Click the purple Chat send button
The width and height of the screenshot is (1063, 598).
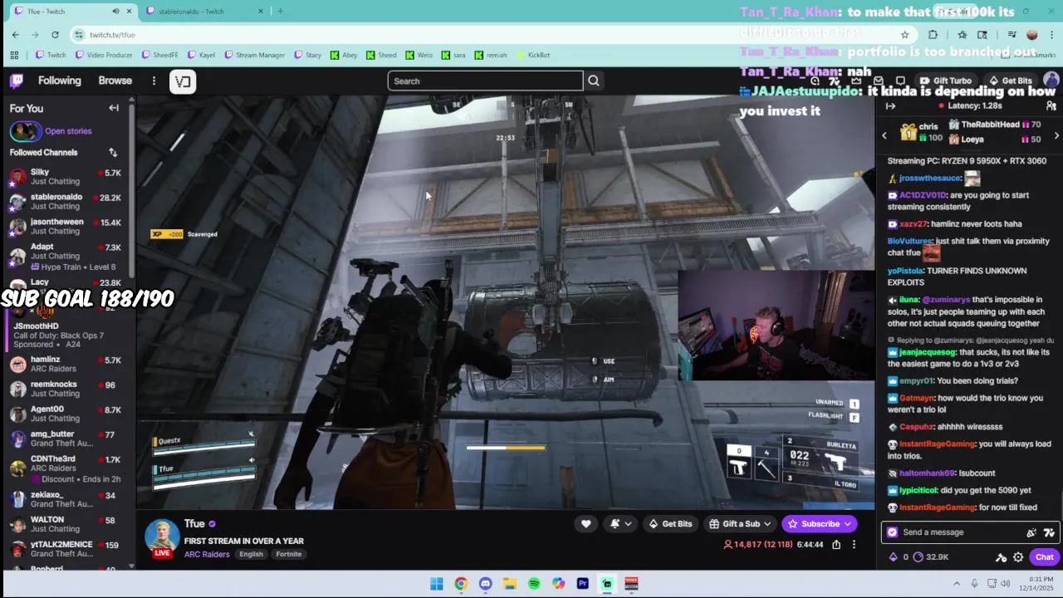pos(1044,557)
